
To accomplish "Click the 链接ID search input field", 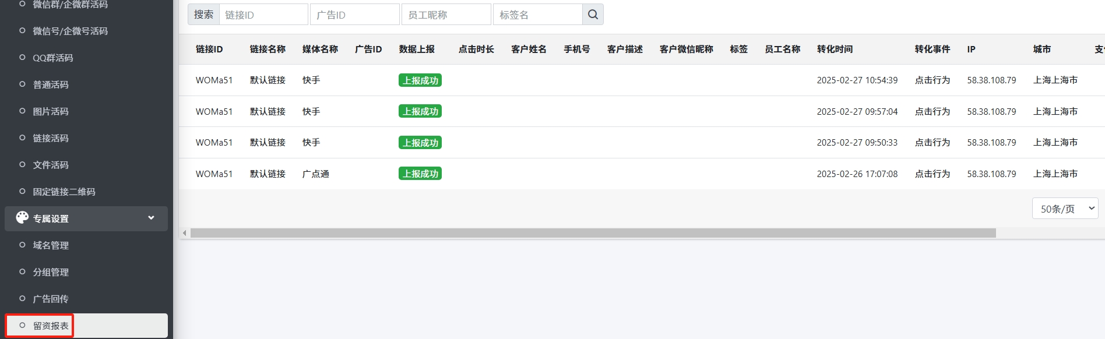I will tap(263, 15).
